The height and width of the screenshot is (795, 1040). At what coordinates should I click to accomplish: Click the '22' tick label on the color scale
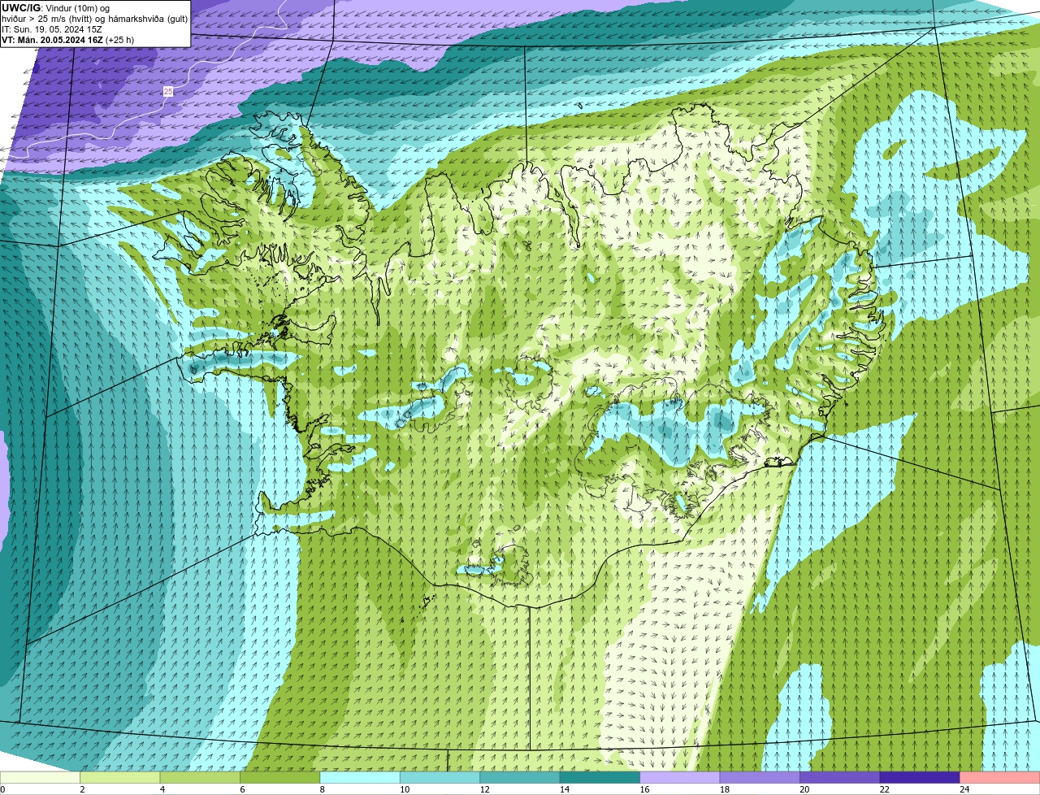tap(884, 789)
